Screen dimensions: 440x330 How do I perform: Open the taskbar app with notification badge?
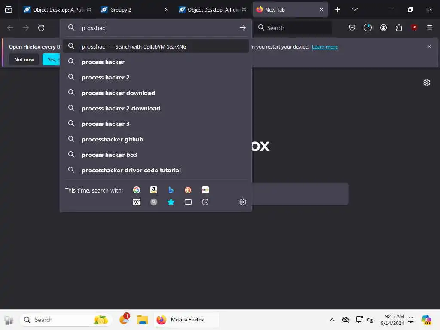click(124, 319)
